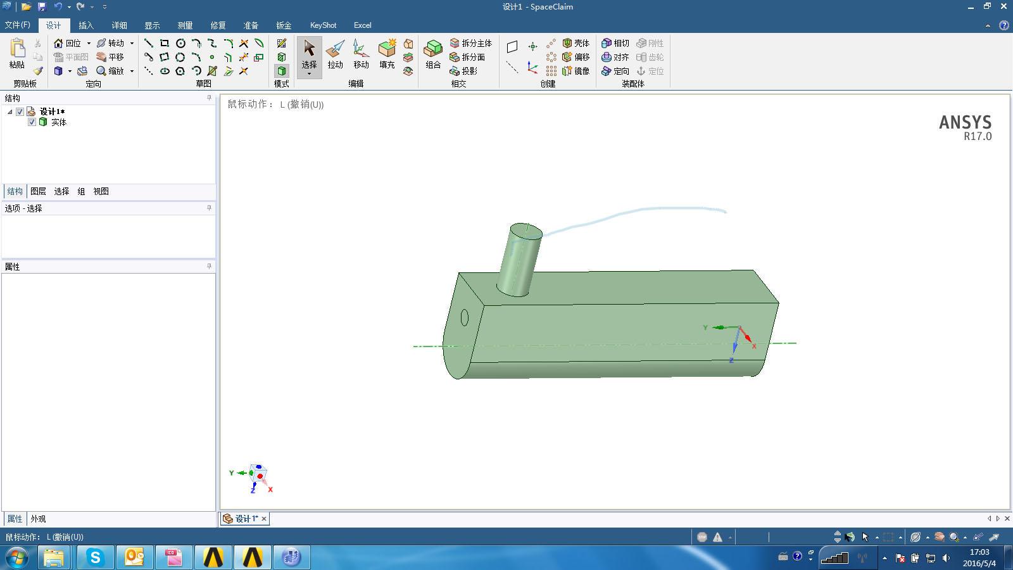Pin the 属性 panel with its pin icon
The width and height of the screenshot is (1013, 570).
click(x=209, y=267)
